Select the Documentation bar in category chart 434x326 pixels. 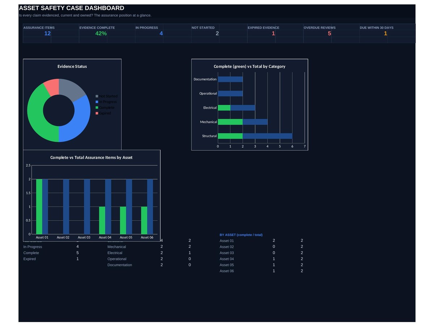click(230, 79)
